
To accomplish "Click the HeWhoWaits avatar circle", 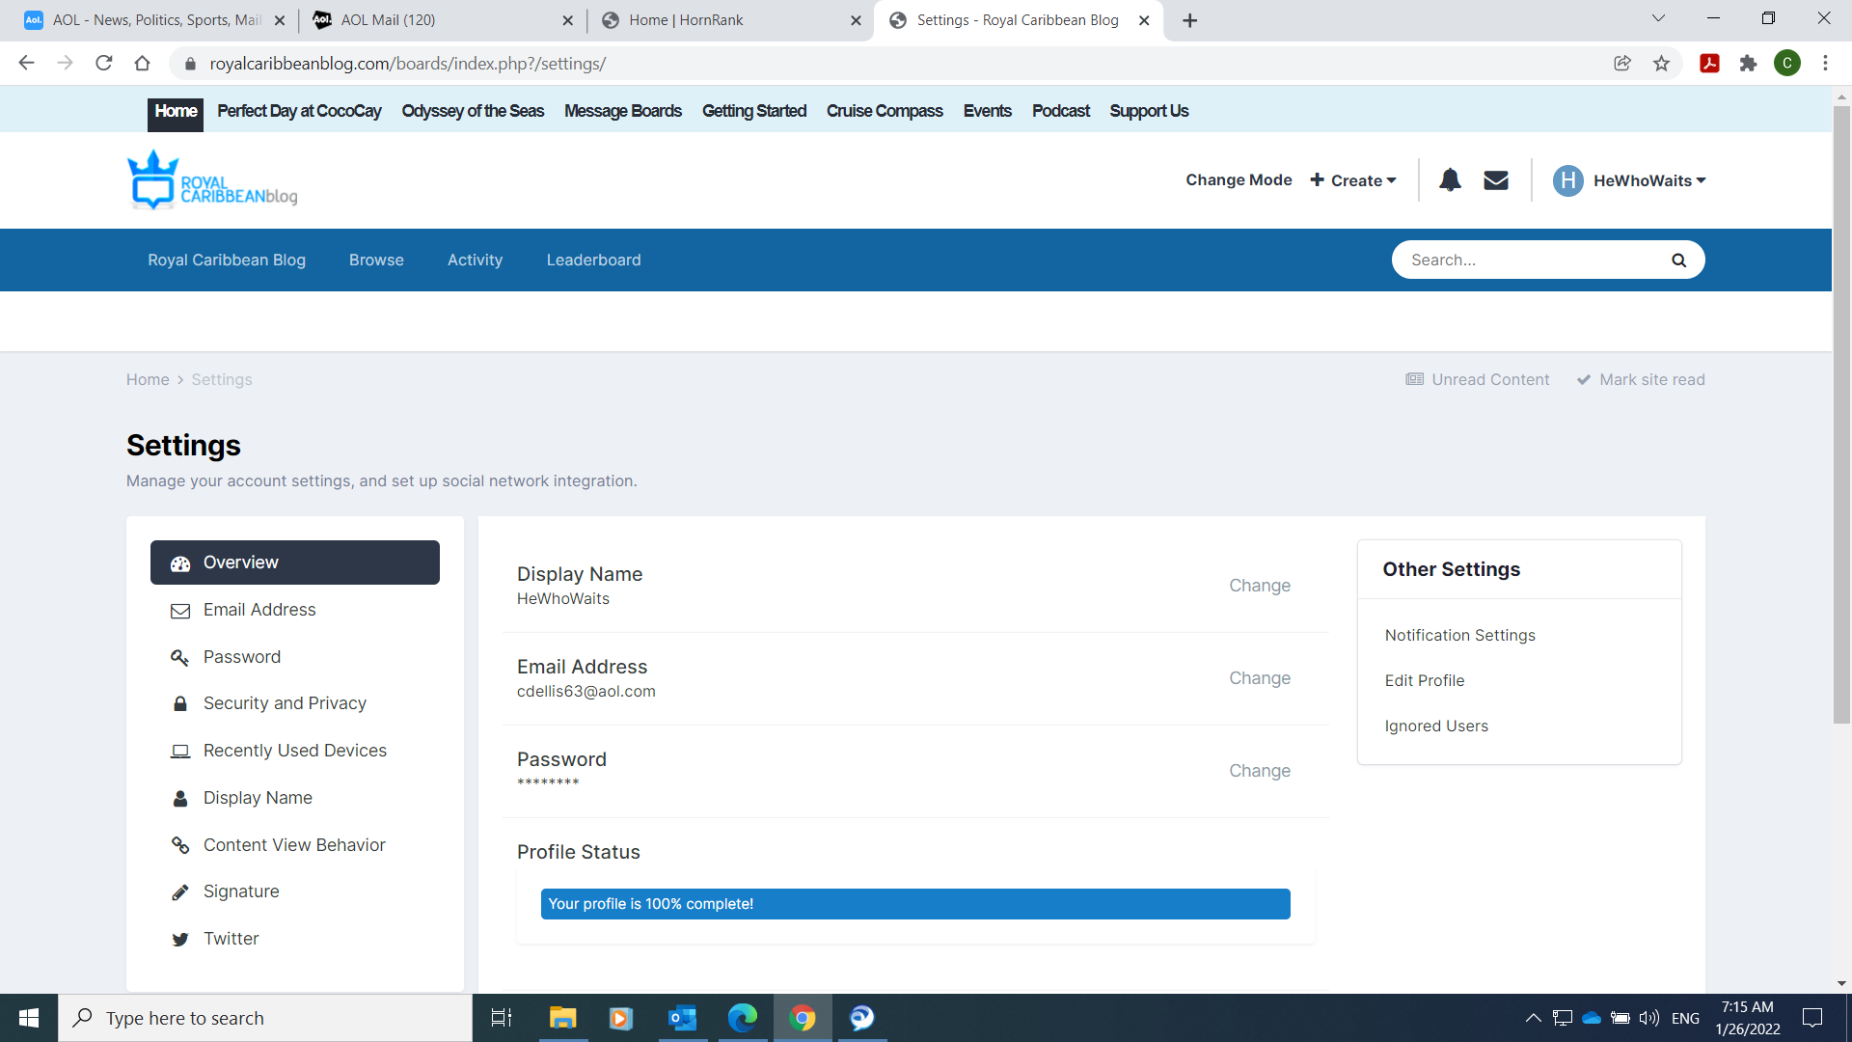I will point(1568,180).
